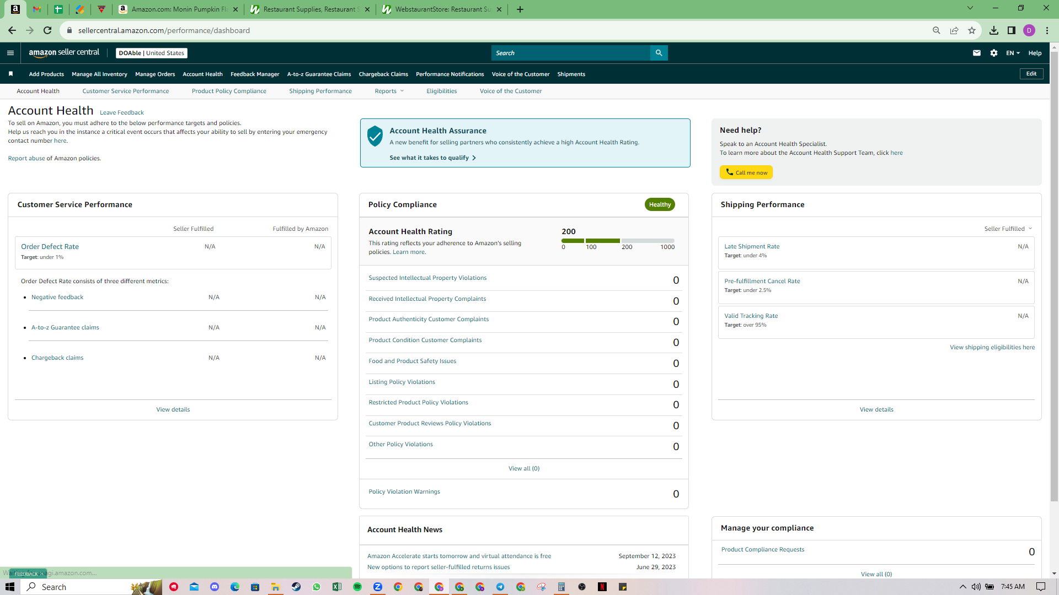
Task: Open Zoom from the taskbar
Action: [x=378, y=587]
